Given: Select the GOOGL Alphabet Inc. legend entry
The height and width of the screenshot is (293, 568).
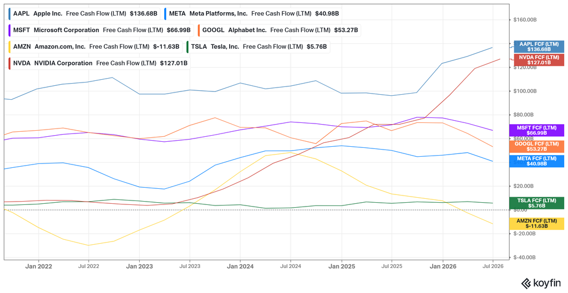Looking at the screenshot, I should pos(279,30).
